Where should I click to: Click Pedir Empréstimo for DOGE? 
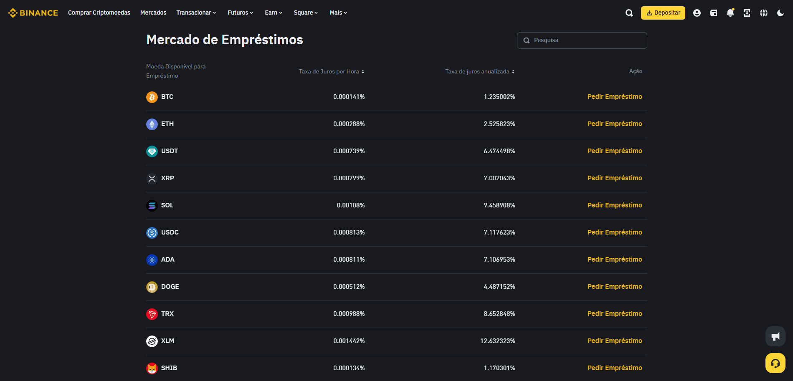(x=615, y=287)
